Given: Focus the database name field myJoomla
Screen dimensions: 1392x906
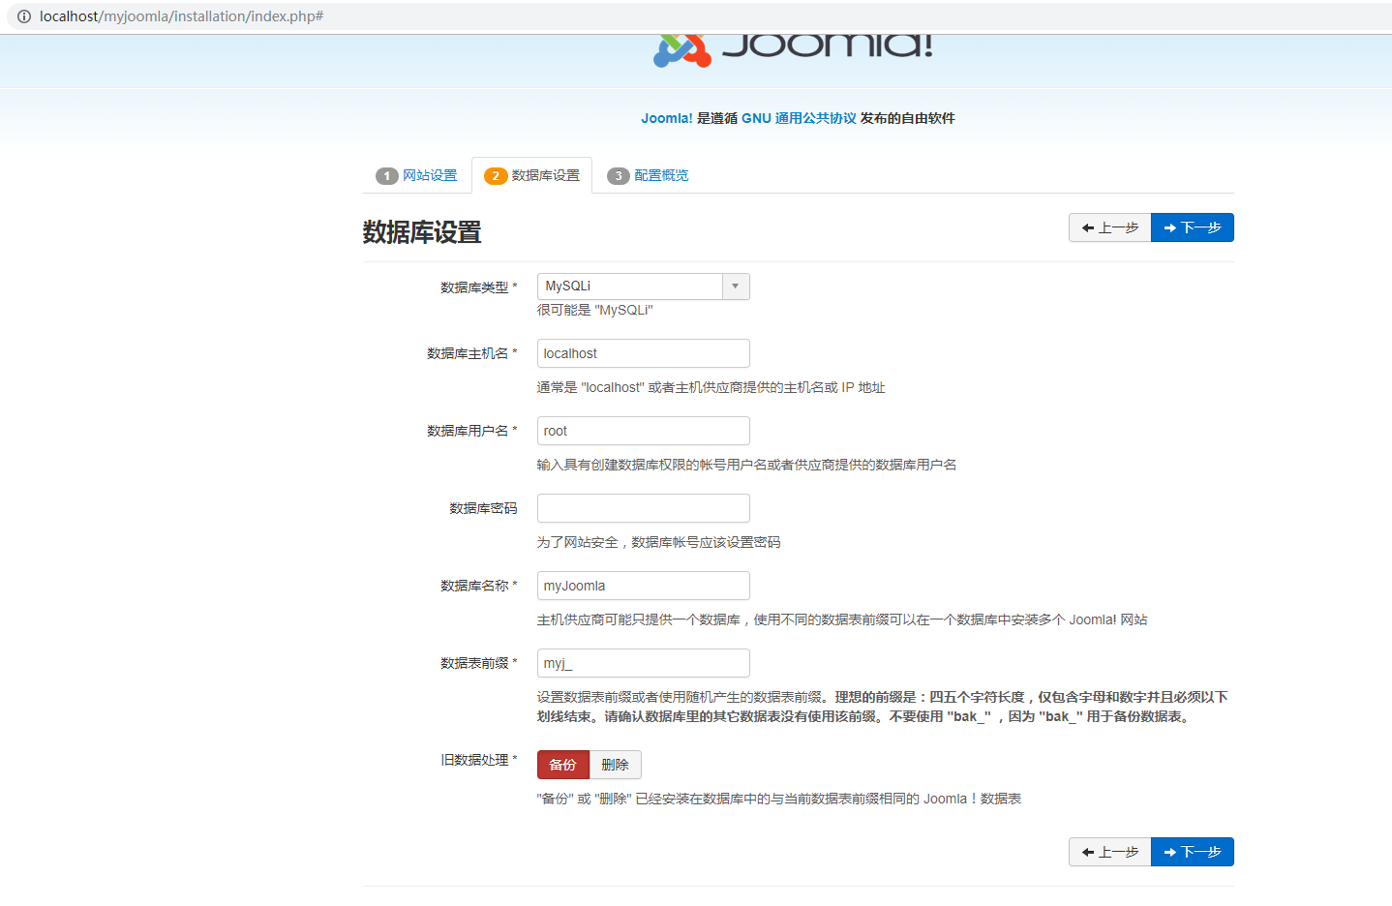Looking at the screenshot, I should point(644,586).
